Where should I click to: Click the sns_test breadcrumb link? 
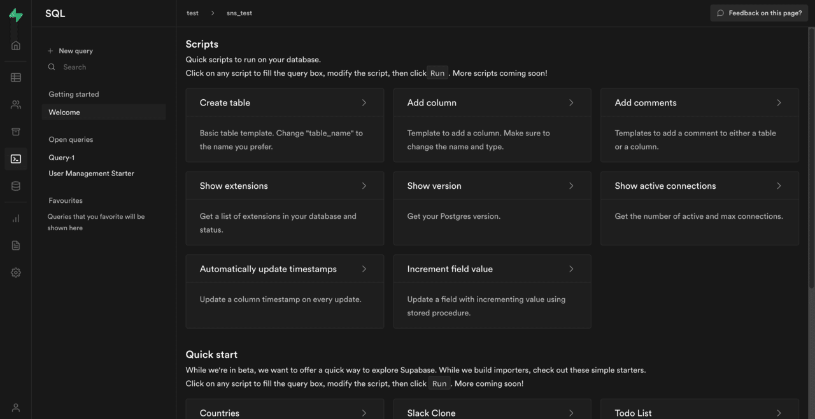click(239, 13)
